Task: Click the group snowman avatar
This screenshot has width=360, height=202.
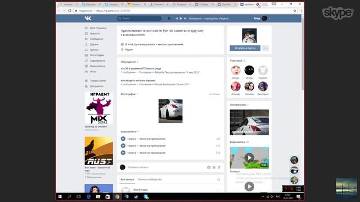Action: point(249,35)
